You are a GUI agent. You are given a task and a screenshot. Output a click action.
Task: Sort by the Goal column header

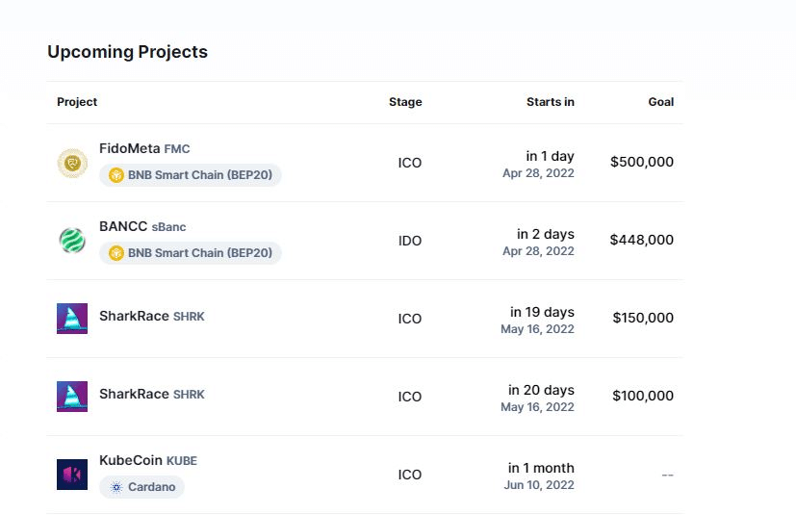[x=661, y=102]
